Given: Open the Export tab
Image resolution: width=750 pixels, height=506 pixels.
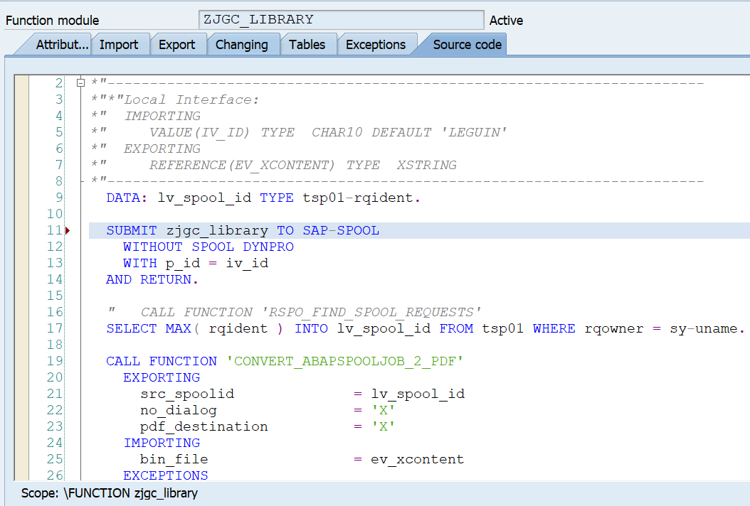Looking at the screenshot, I should pyautogui.click(x=178, y=43).
